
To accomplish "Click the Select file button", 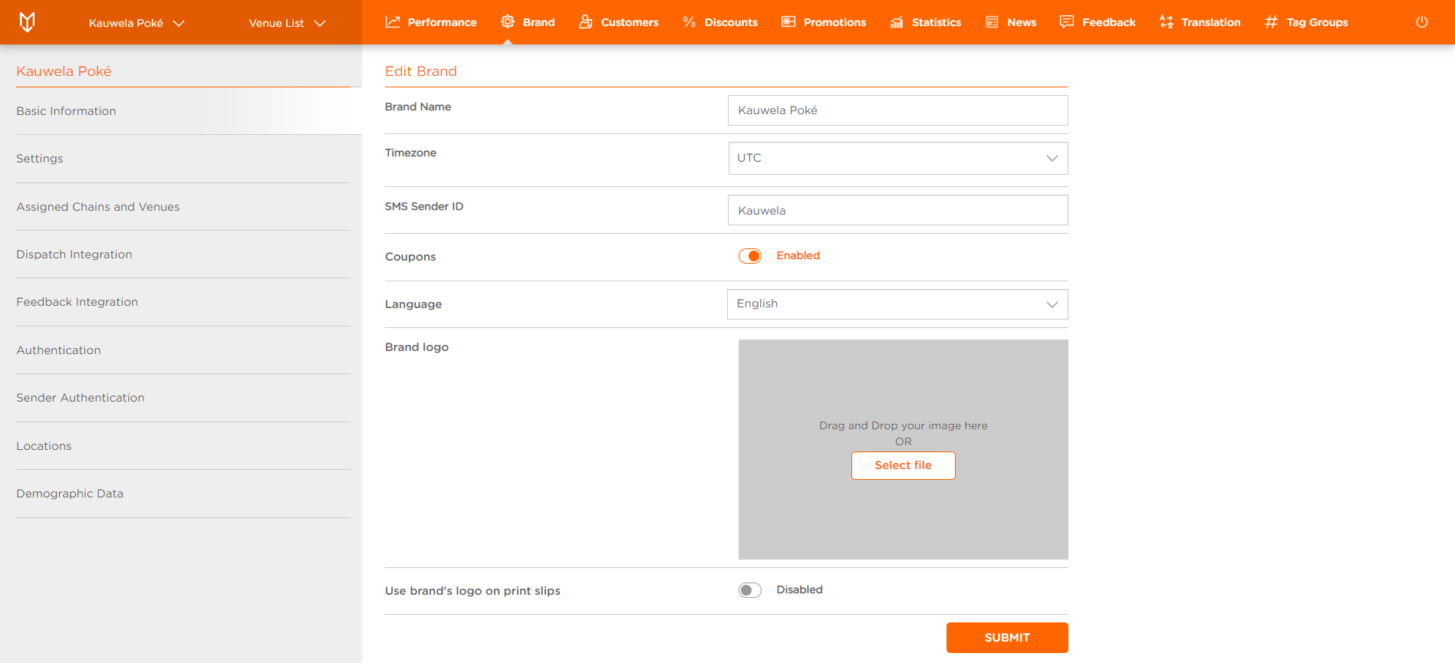I will pos(904,465).
